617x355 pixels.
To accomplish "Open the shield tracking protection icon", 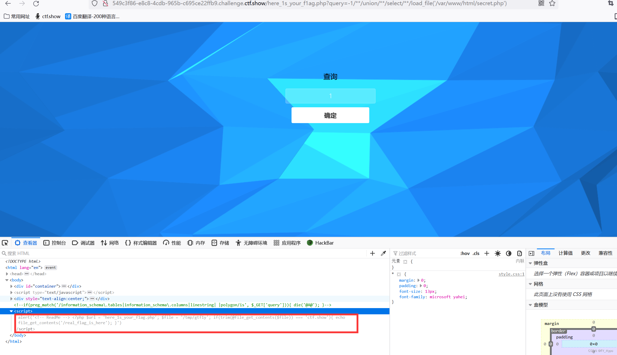I will 95,3.
